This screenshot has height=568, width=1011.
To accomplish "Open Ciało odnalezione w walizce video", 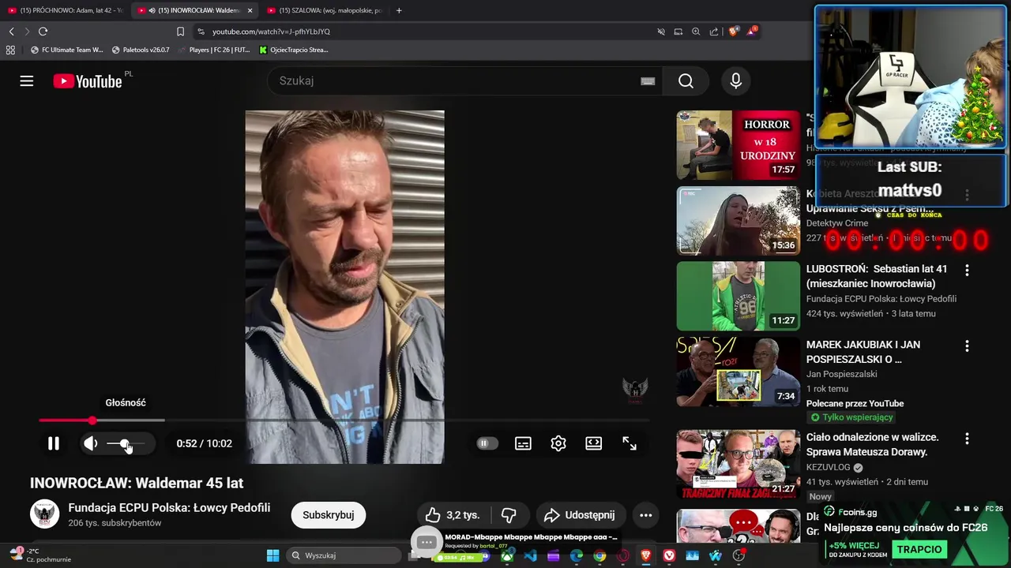I will coord(873,444).
